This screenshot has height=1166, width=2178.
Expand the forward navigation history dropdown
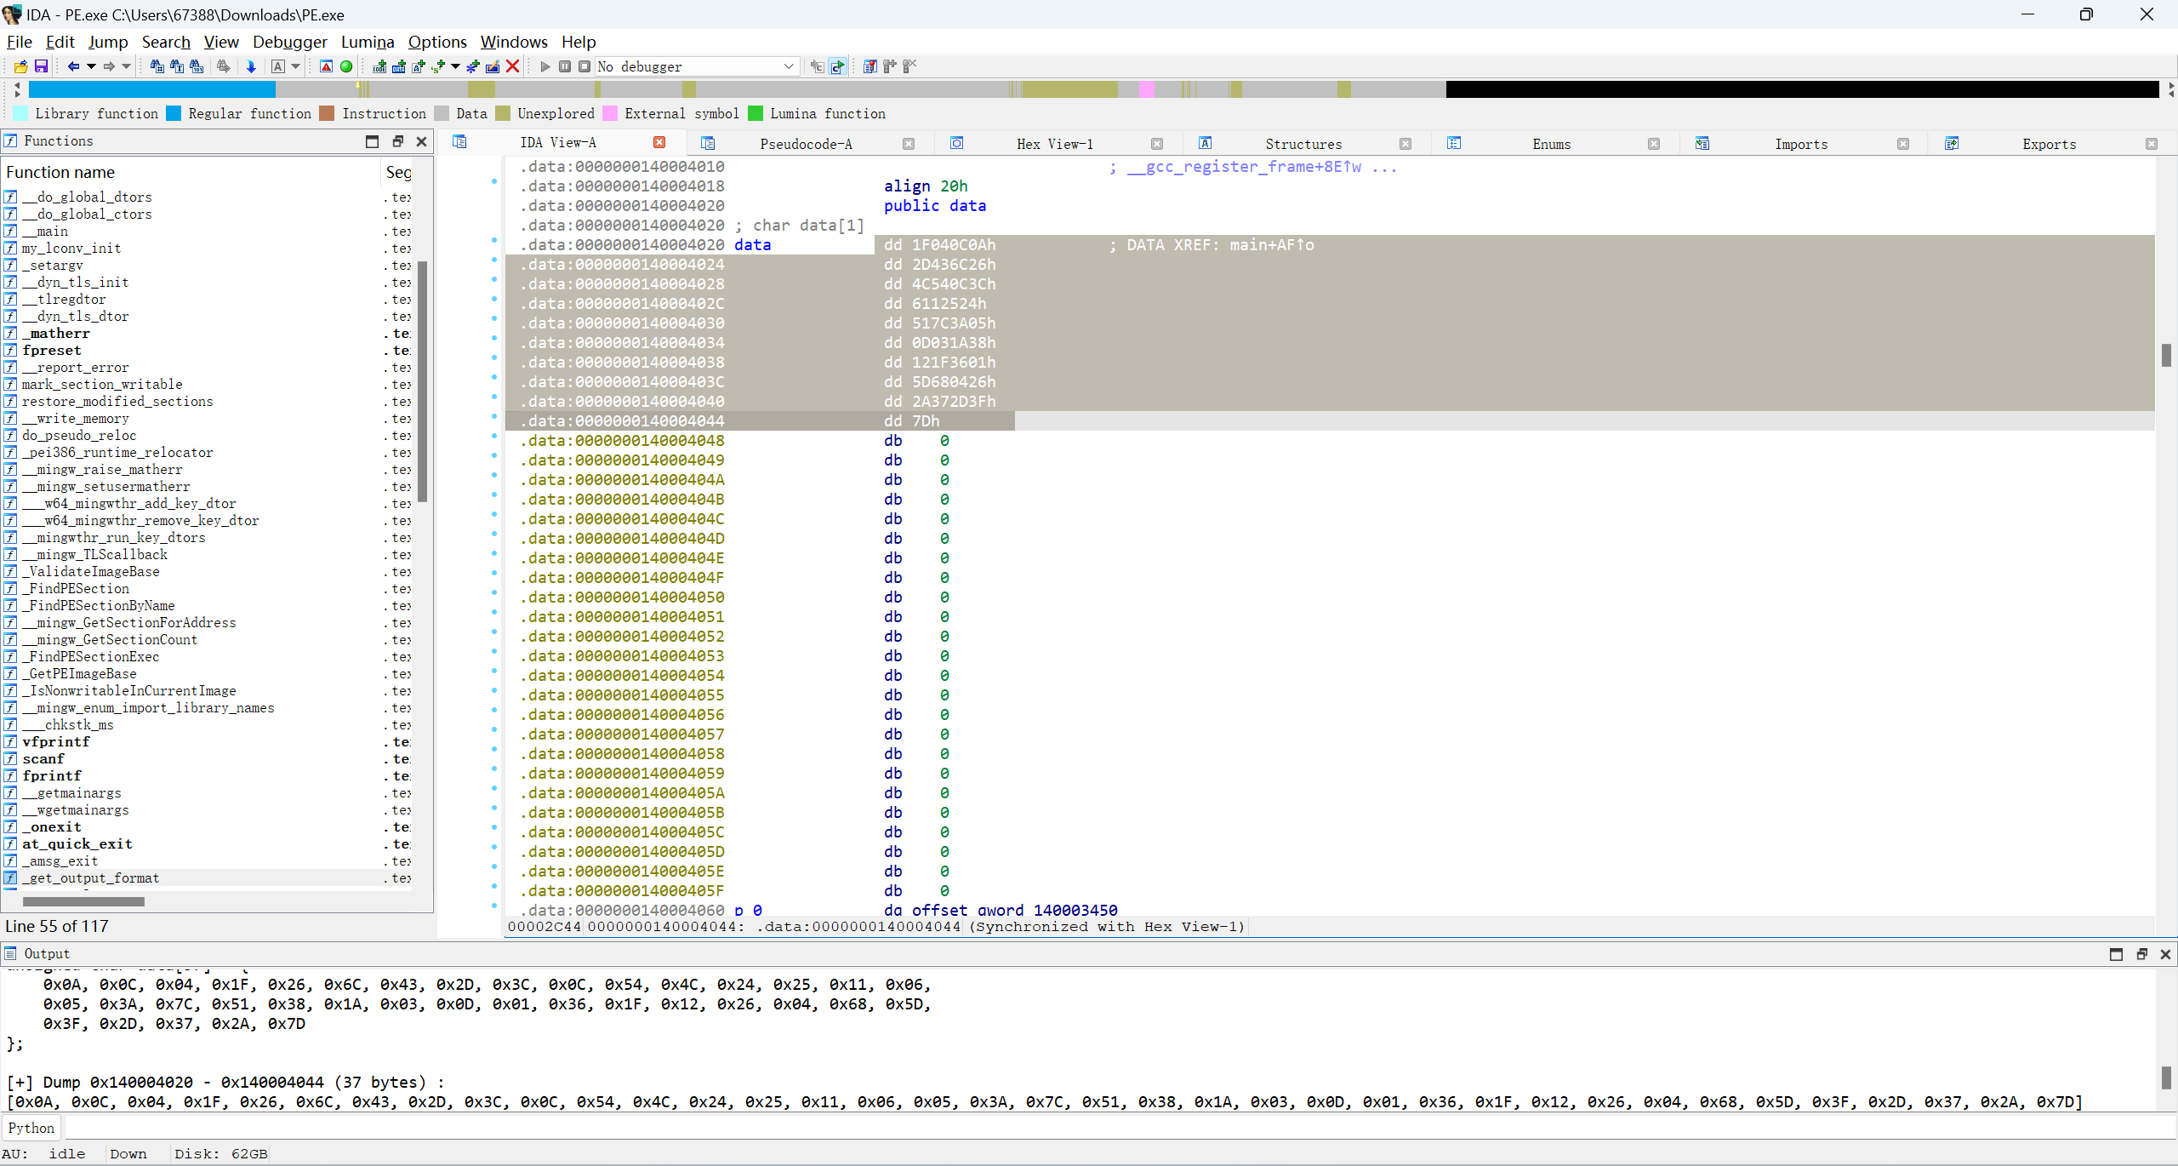click(127, 66)
